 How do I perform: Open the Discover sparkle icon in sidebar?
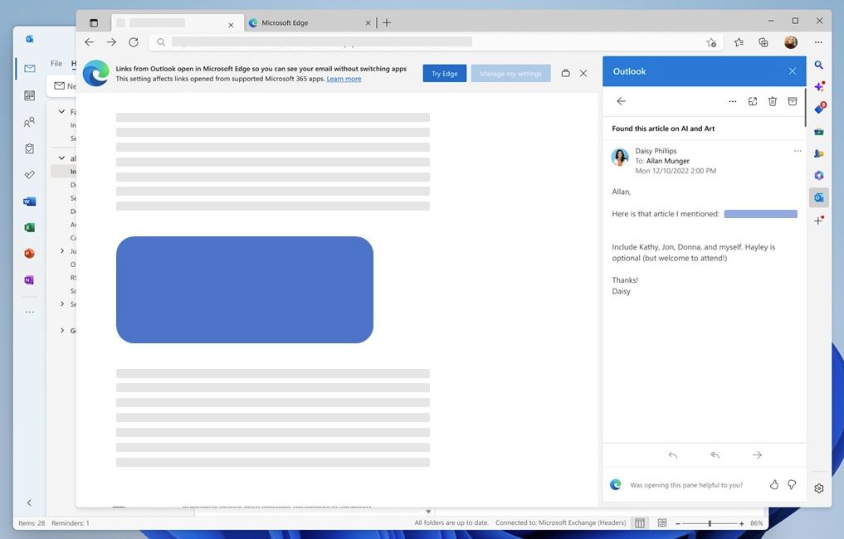point(819,86)
